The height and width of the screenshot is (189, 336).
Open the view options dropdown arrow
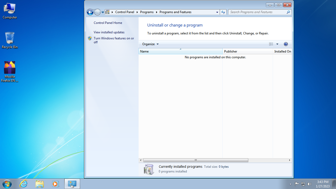277,44
